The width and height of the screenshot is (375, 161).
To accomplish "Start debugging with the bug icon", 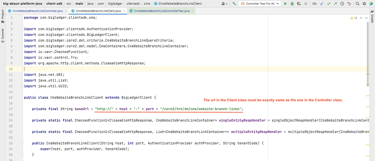I will 292,4.
